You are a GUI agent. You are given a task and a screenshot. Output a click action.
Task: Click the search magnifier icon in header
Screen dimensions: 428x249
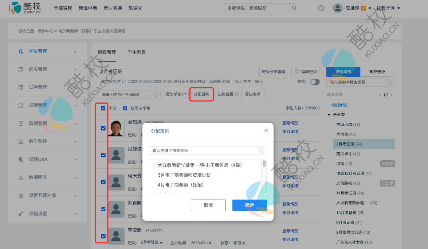(x=294, y=8)
